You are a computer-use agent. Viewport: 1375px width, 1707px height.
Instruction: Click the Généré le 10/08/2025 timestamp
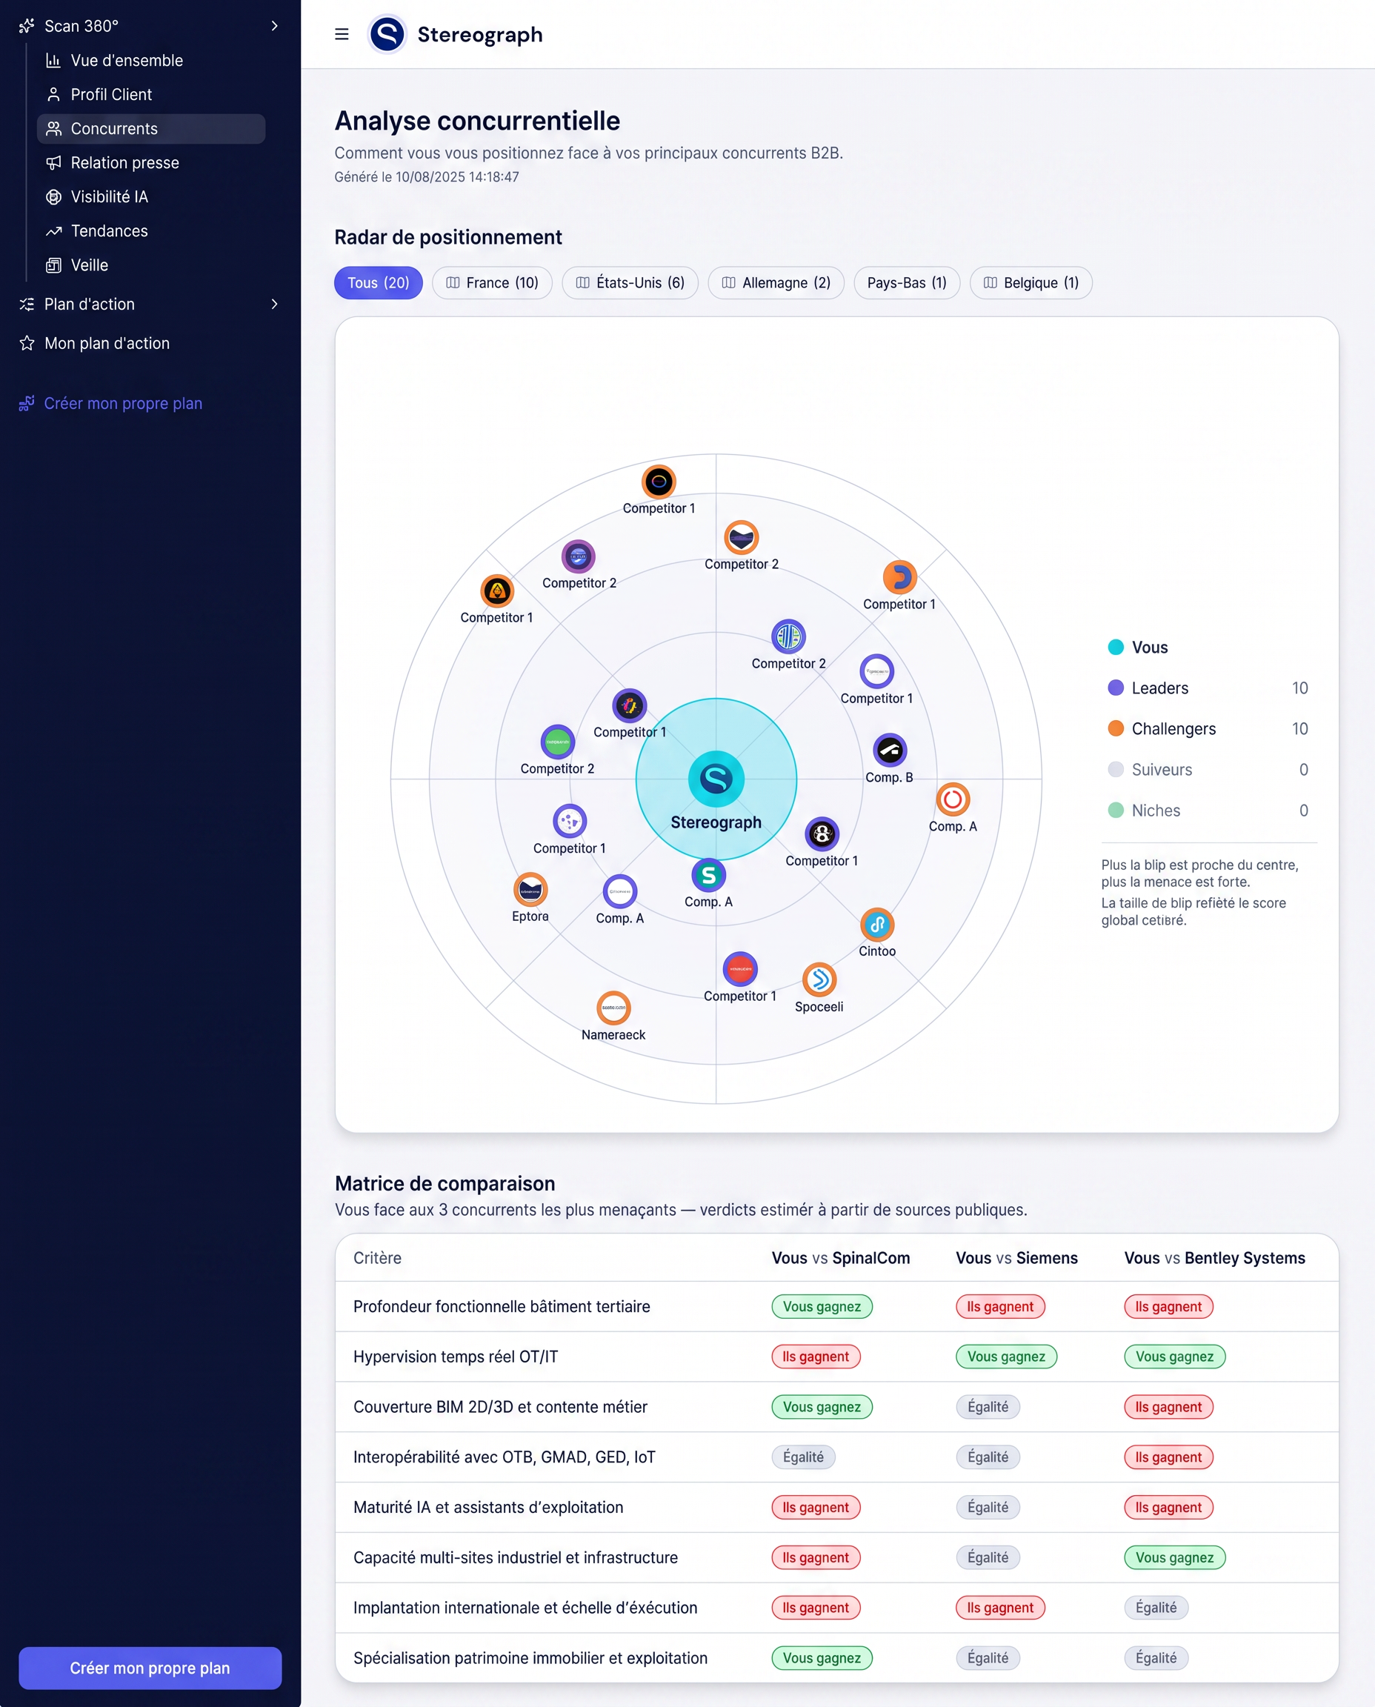(x=426, y=176)
